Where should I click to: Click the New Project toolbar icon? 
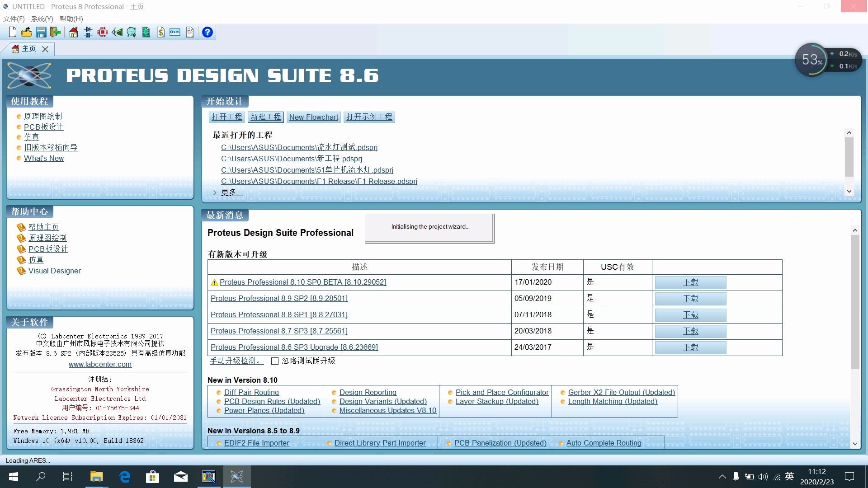[13, 32]
